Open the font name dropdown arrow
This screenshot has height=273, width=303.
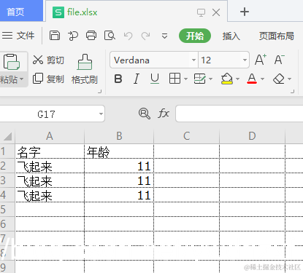point(193,60)
